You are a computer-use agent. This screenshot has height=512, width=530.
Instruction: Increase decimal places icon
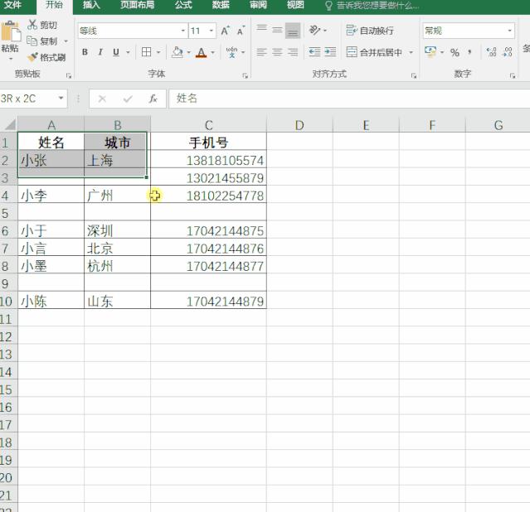pos(491,52)
